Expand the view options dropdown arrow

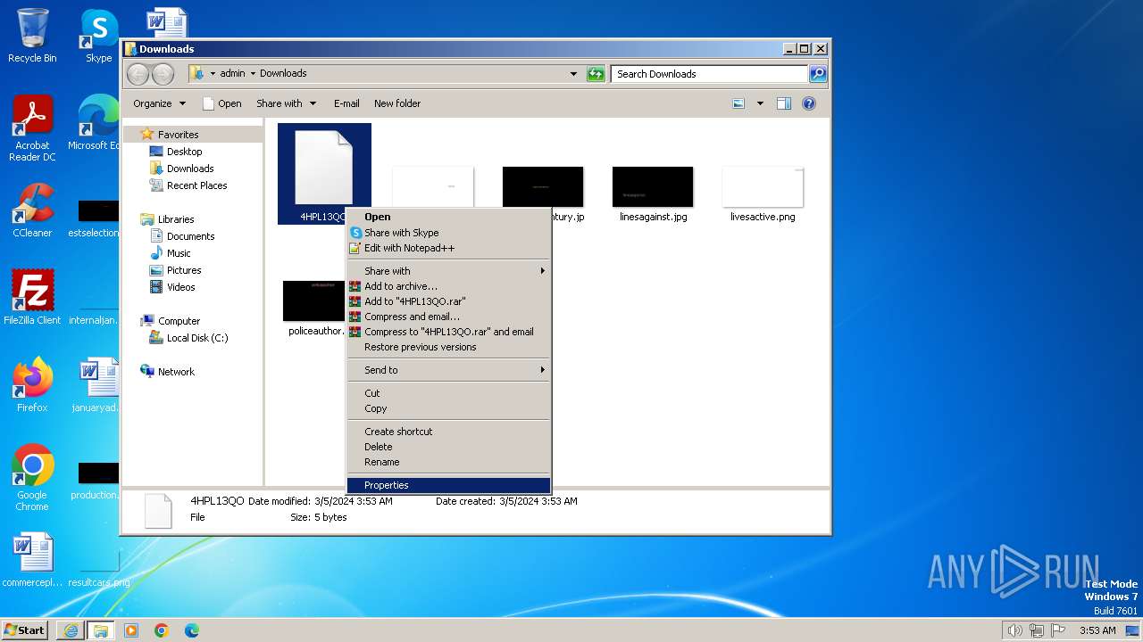pyautogui.click(x=760, y=103)
